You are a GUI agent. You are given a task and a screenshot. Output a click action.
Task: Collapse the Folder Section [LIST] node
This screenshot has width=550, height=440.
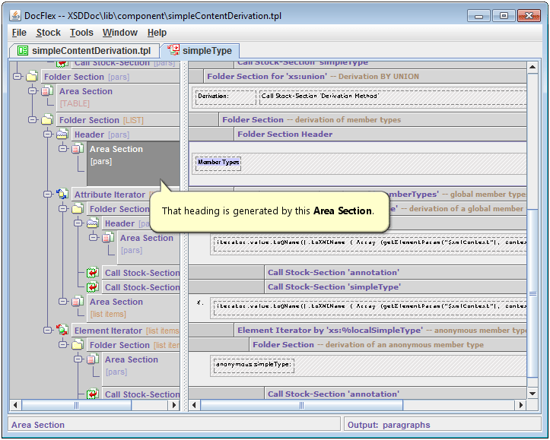tap(33, 120)
